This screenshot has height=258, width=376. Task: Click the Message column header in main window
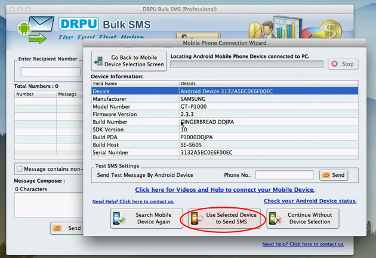[x=70, y=94]
